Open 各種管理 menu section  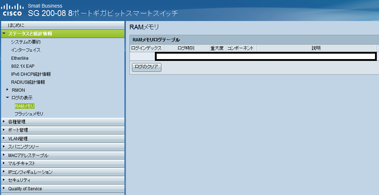click(x=63, y=122)
